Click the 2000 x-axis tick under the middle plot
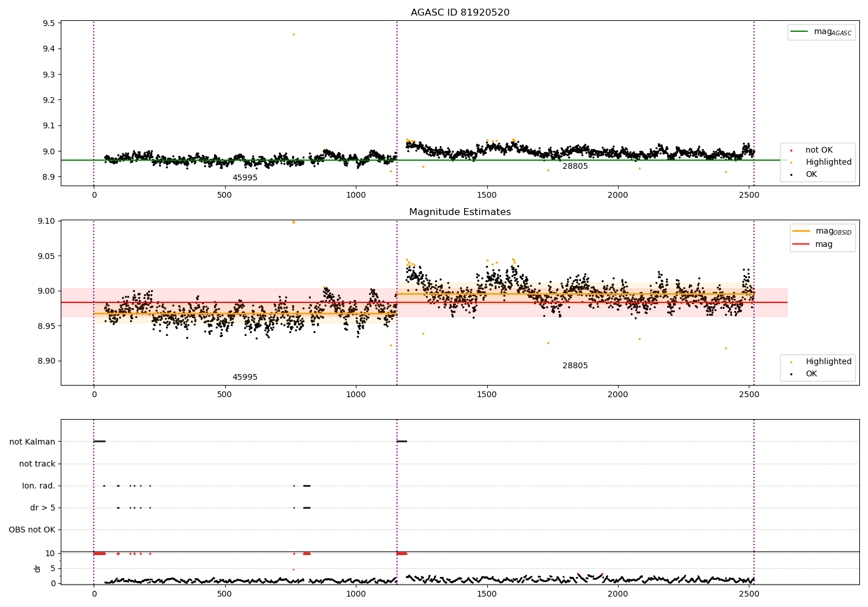 coord(618,394)
